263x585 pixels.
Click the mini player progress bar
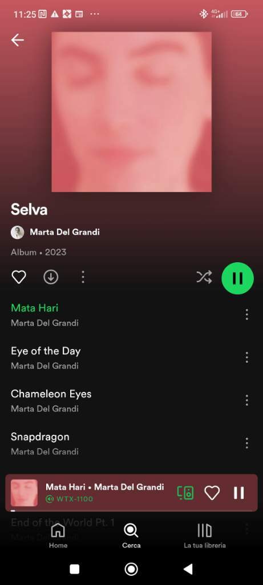point(131,510)
